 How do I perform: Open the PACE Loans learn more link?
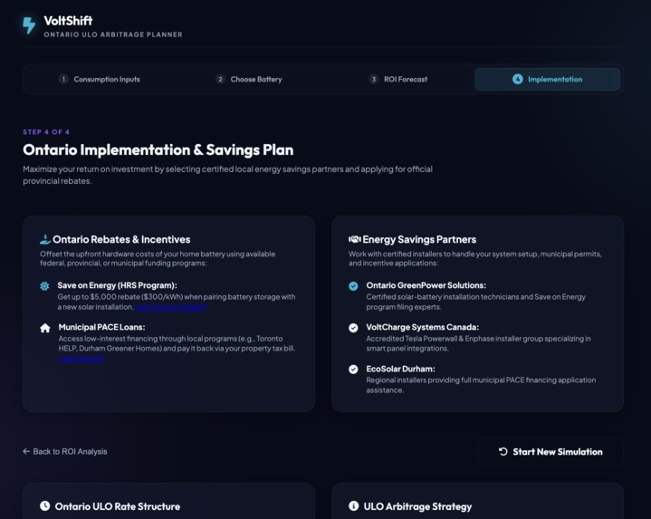pos(81,359)
